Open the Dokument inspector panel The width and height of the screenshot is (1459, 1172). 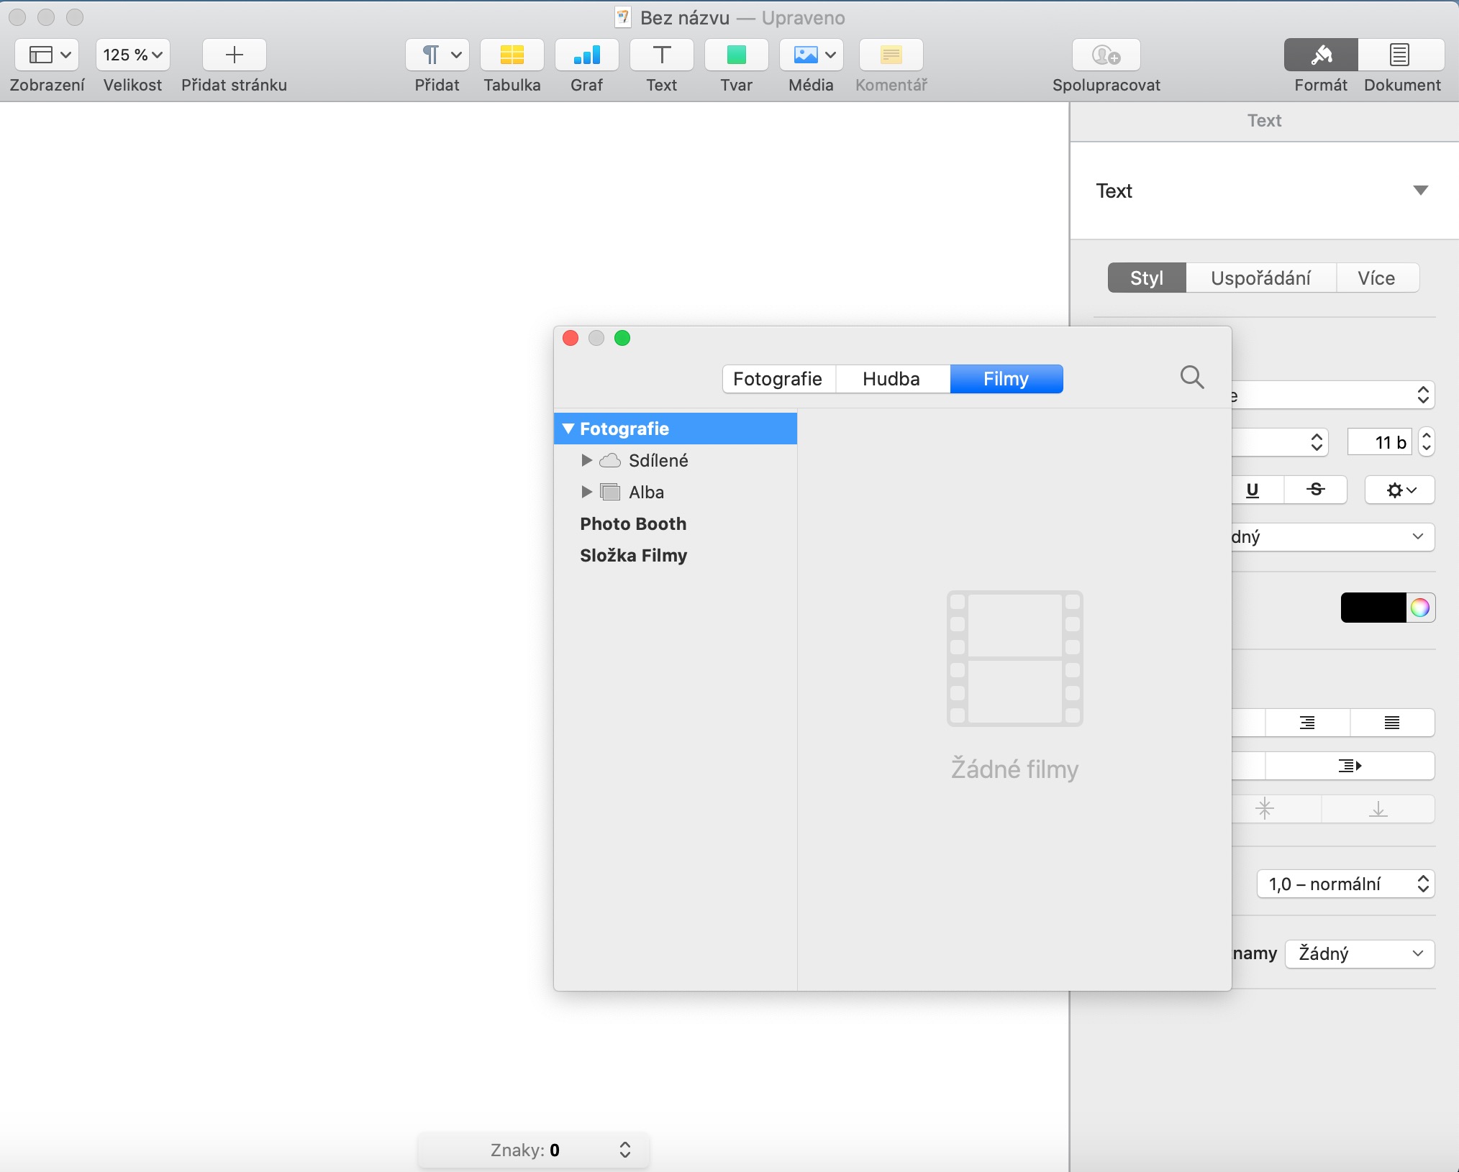[x=1401, y=55]
